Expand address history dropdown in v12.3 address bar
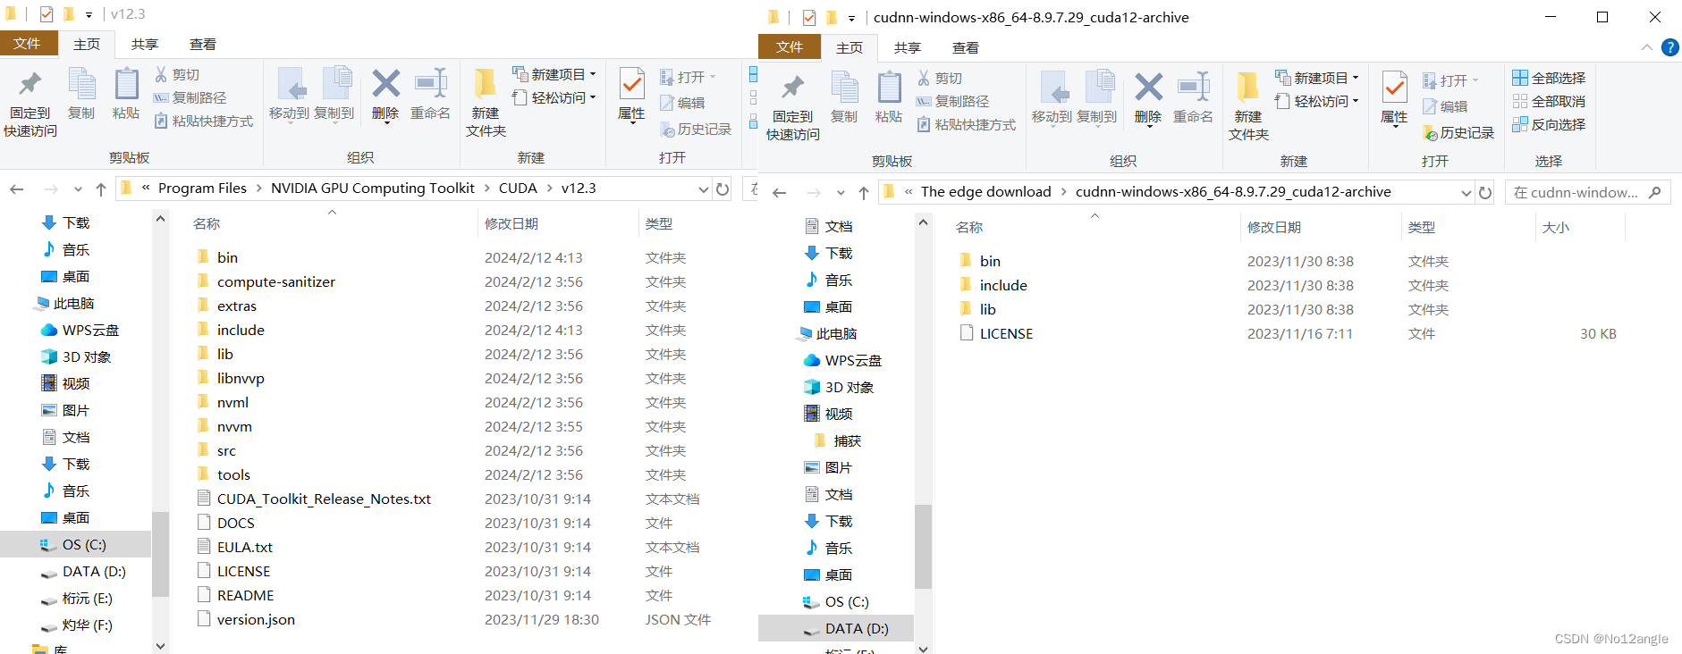 click(x=703, y=189)
